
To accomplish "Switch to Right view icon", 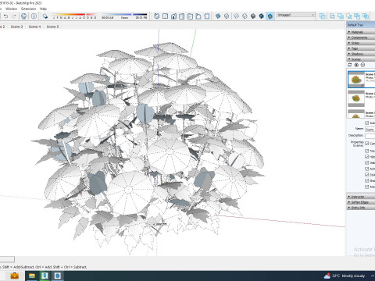I will tap(182, 16).
